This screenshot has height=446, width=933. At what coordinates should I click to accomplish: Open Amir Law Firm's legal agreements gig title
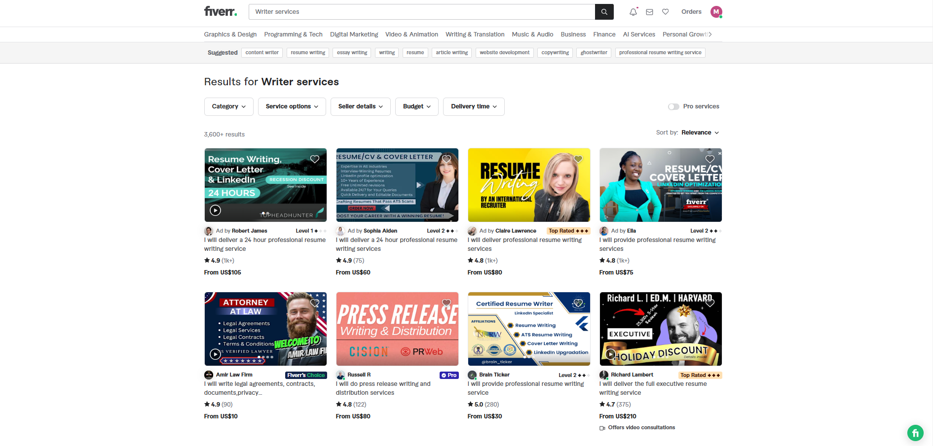click(260, 388)
